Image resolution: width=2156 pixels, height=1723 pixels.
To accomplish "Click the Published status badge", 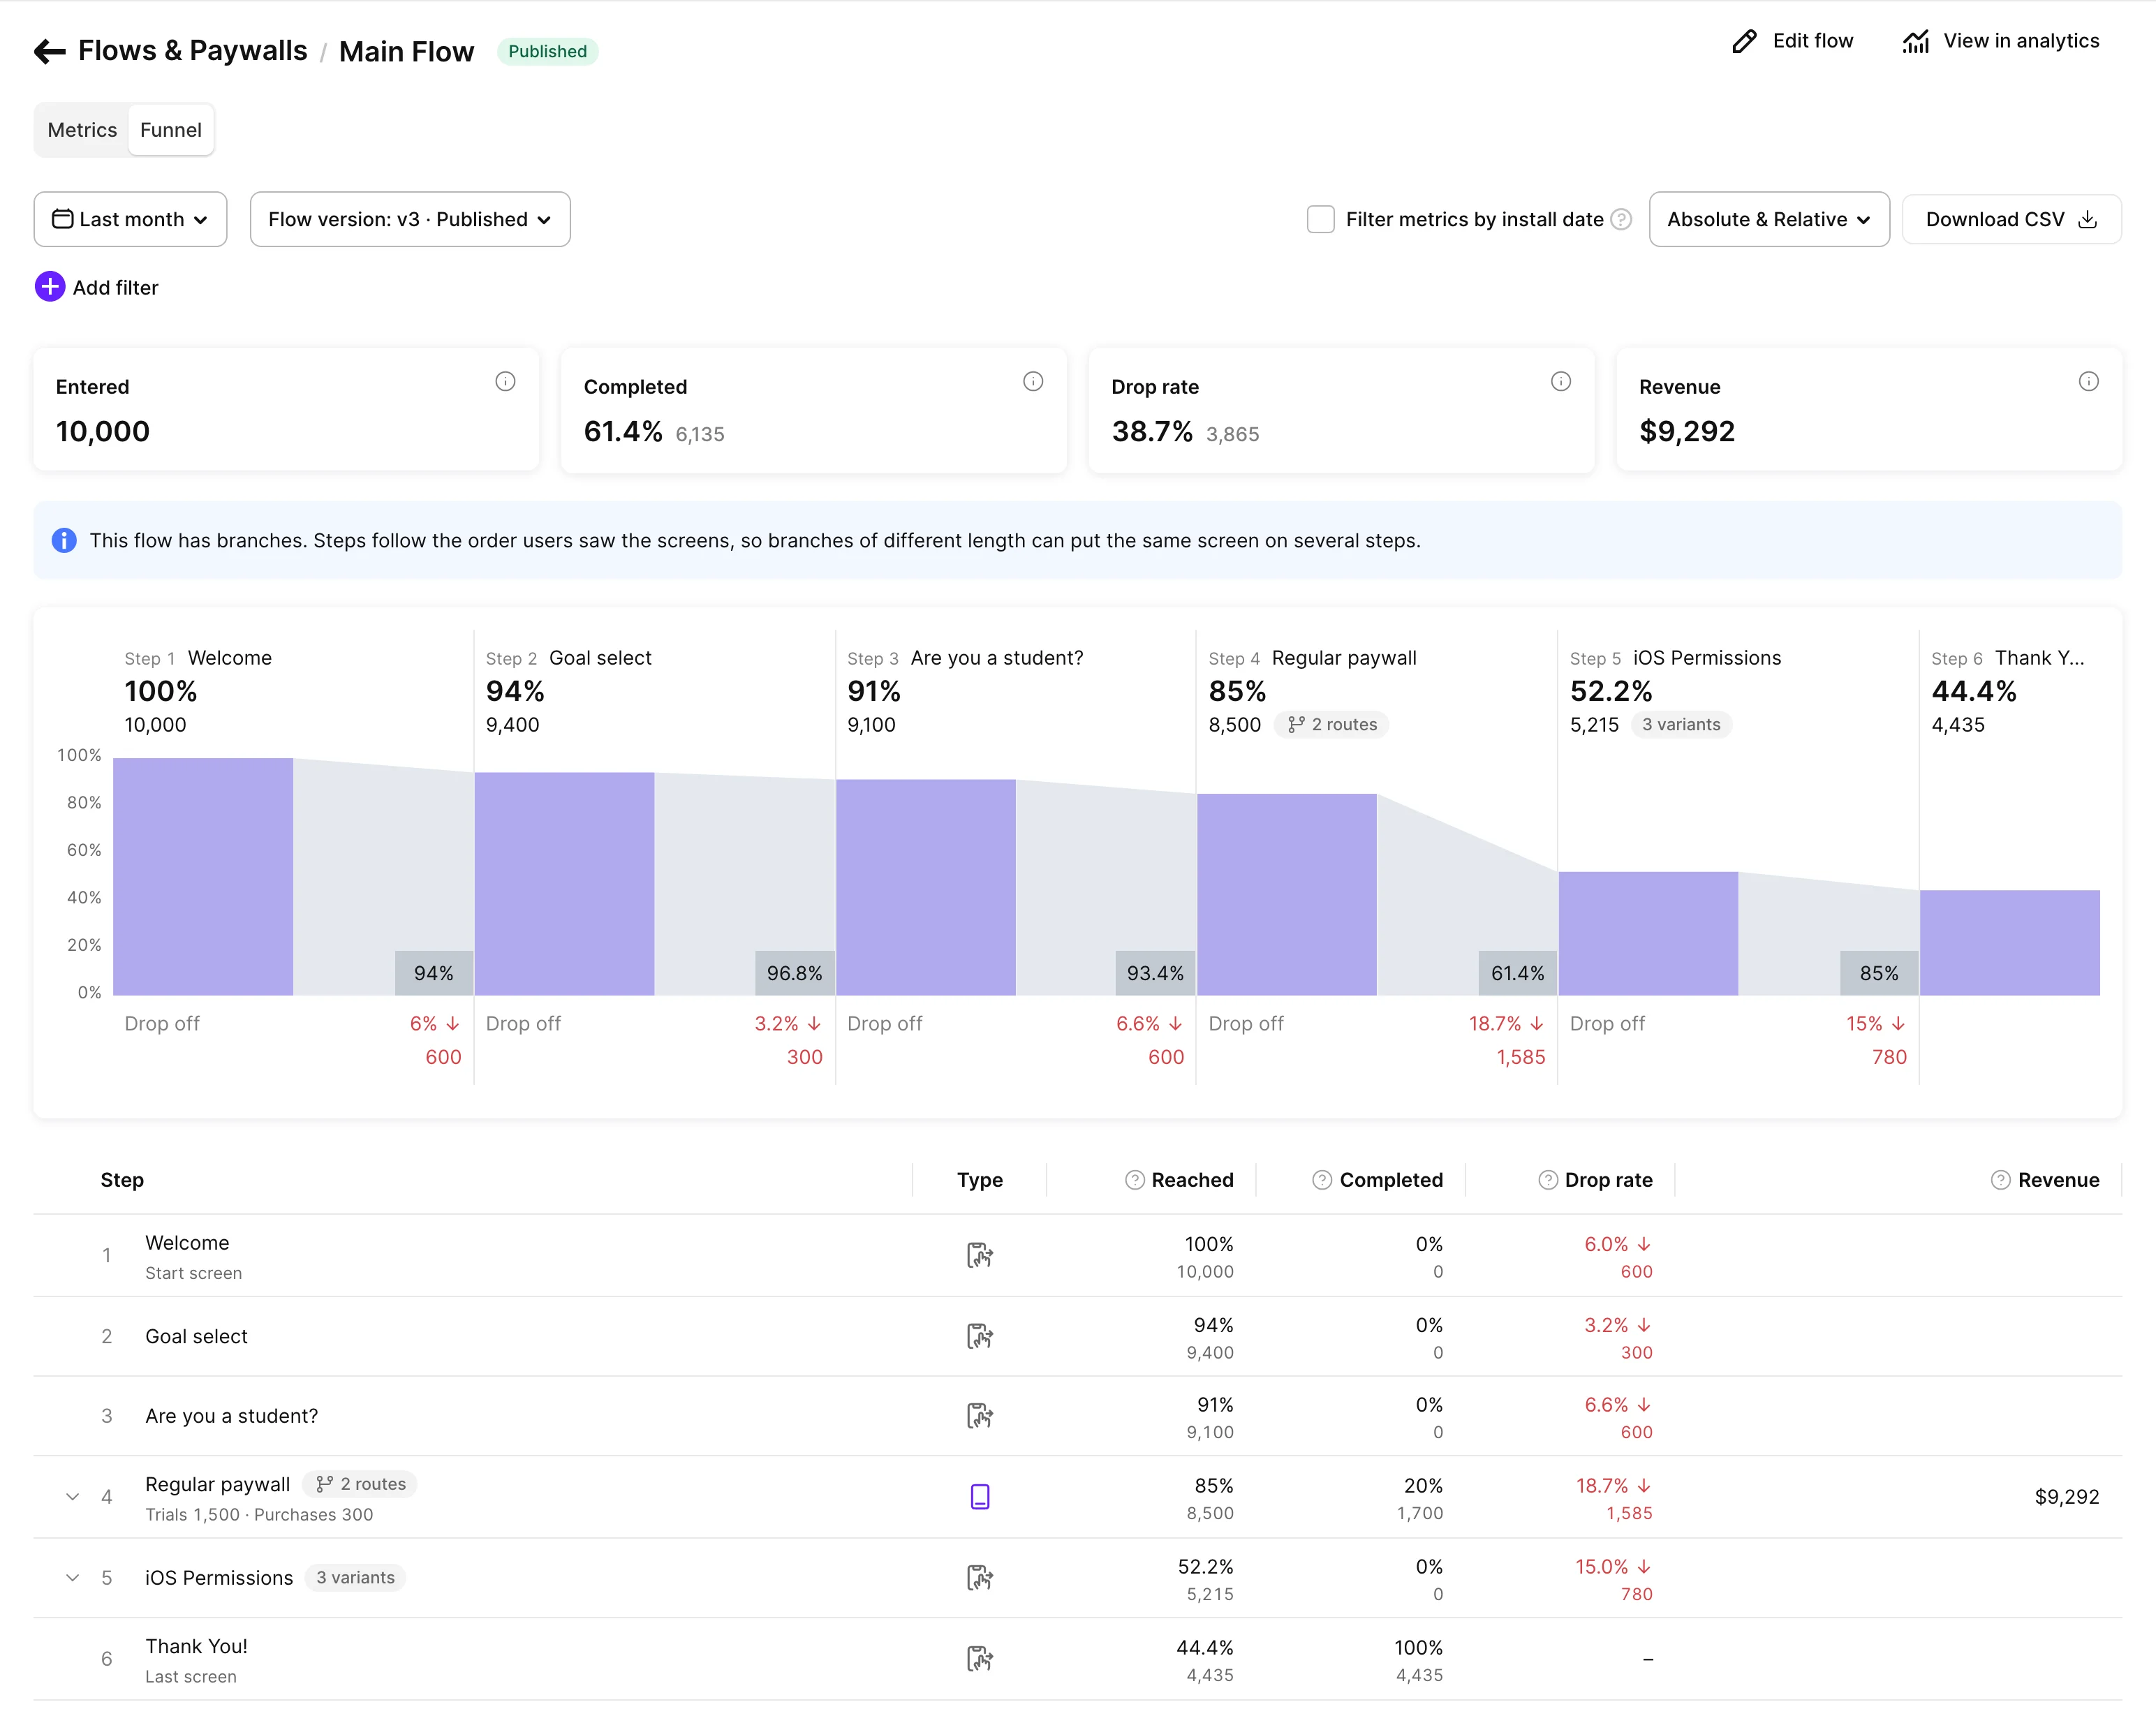I will click(547, 51).
